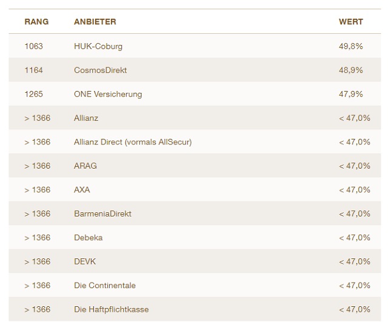Click the Debeka provider name

tap(88, 238)
